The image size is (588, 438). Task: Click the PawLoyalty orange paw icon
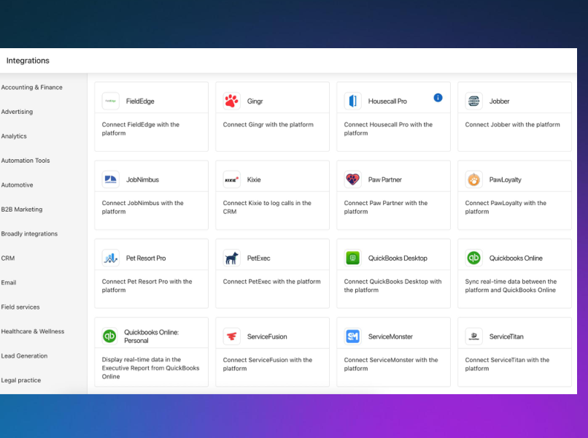(474, 180)
